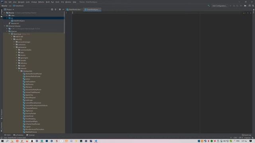
Task: Open the notification center on taskbar
Action: click(251, 141)
